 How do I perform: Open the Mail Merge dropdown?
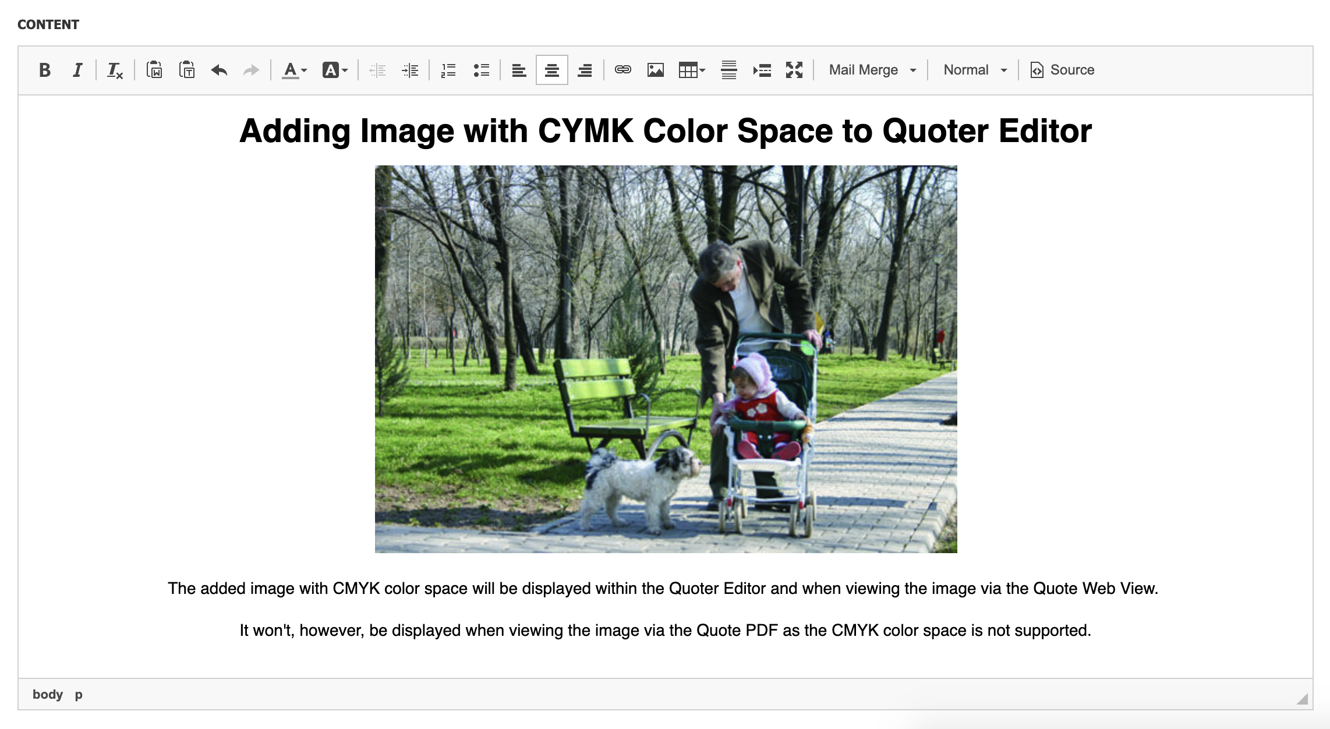tap(872, 70)
